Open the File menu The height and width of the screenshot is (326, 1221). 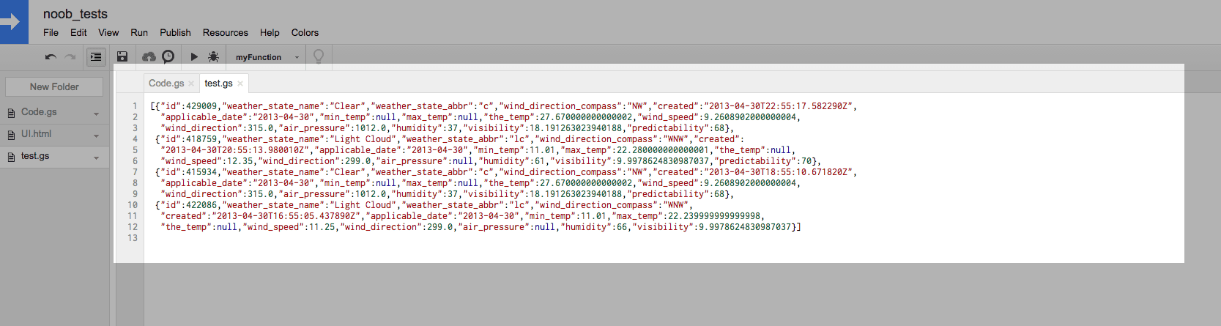coord(51,32)
